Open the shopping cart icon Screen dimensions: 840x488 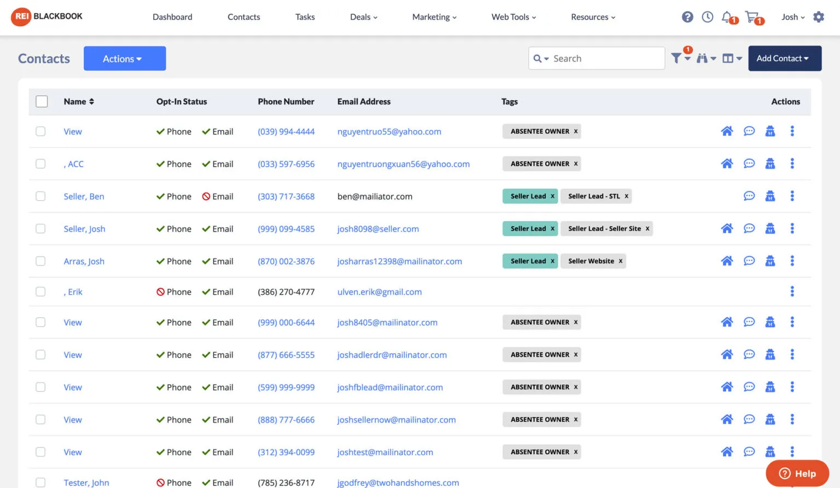[x=752, y=17]
